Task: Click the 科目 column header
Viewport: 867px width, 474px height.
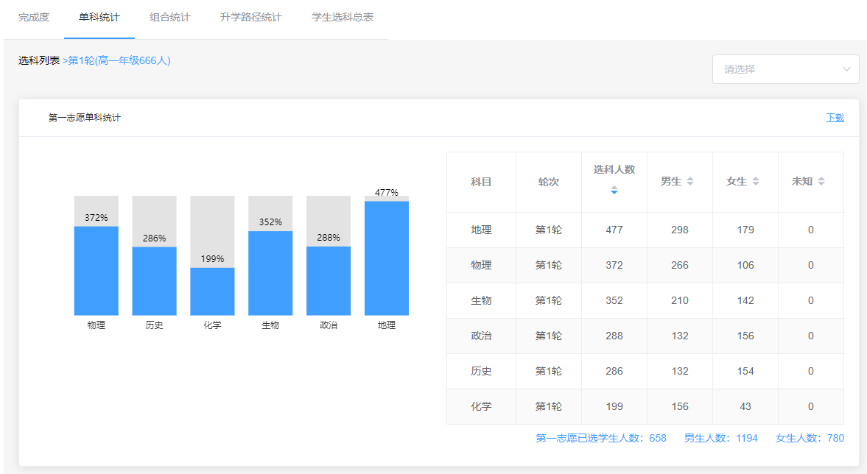Action: click(481, 182)
